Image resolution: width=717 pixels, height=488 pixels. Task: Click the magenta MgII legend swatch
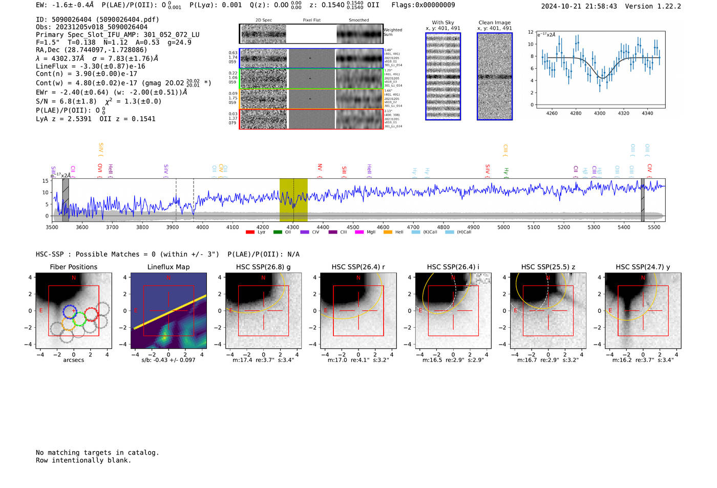(x=359, y=232)
